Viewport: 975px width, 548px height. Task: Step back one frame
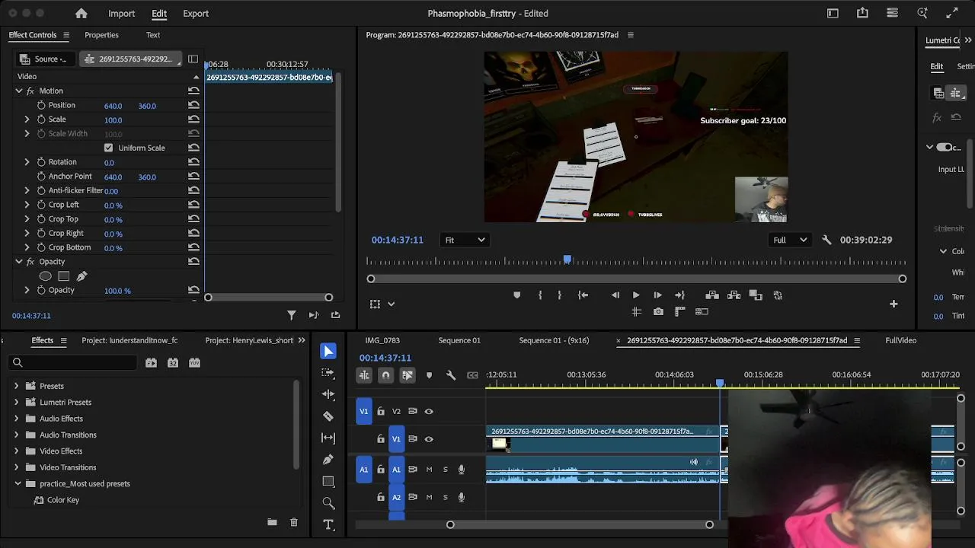coord(615,295)
